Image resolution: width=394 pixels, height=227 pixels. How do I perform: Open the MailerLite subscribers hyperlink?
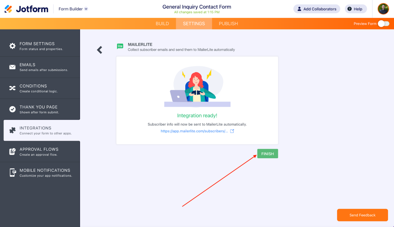click(194, 131)
